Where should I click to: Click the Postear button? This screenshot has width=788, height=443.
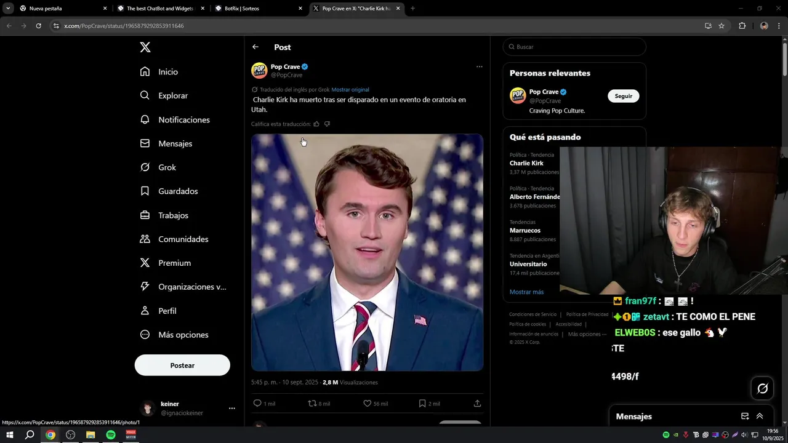coord(182,365)
